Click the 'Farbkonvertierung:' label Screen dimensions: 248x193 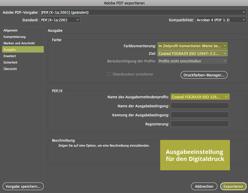click(x=140, y=46)
